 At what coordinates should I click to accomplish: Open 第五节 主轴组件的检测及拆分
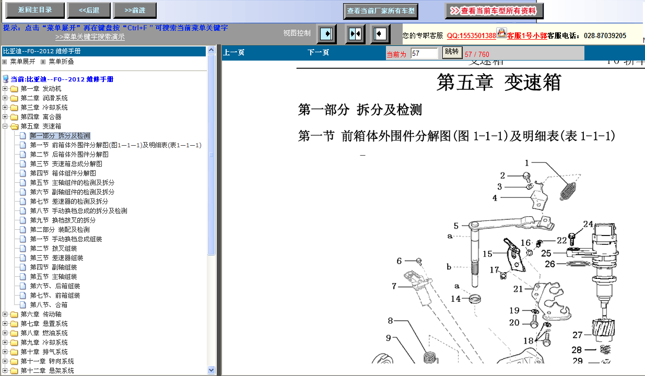pyautogui.click(x=72, y=183)
